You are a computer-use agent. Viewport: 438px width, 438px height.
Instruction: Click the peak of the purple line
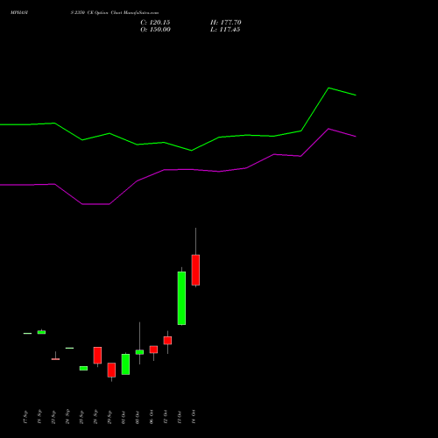(x=328, y=129)
